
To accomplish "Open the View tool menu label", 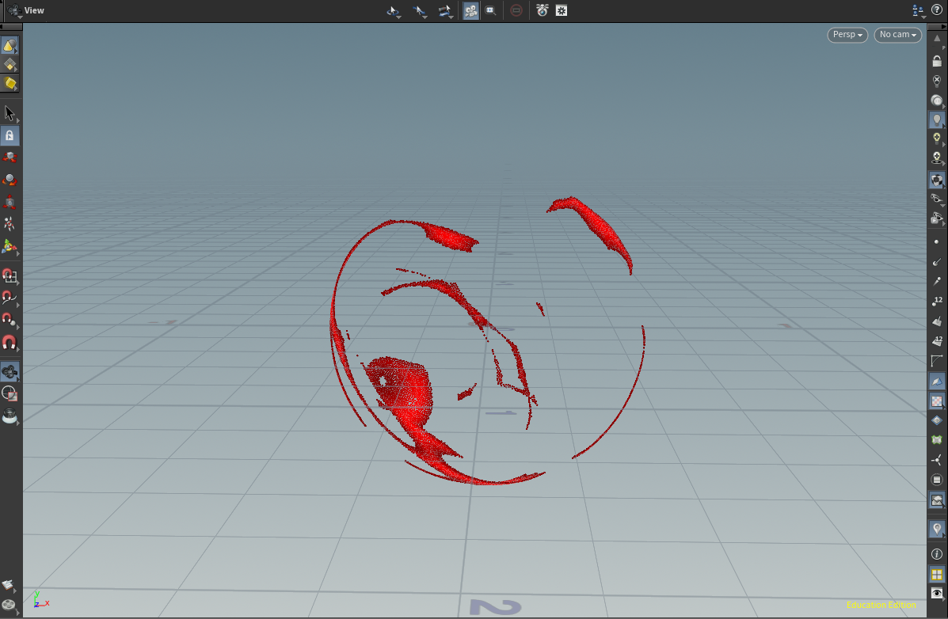I will click(34, 10).
